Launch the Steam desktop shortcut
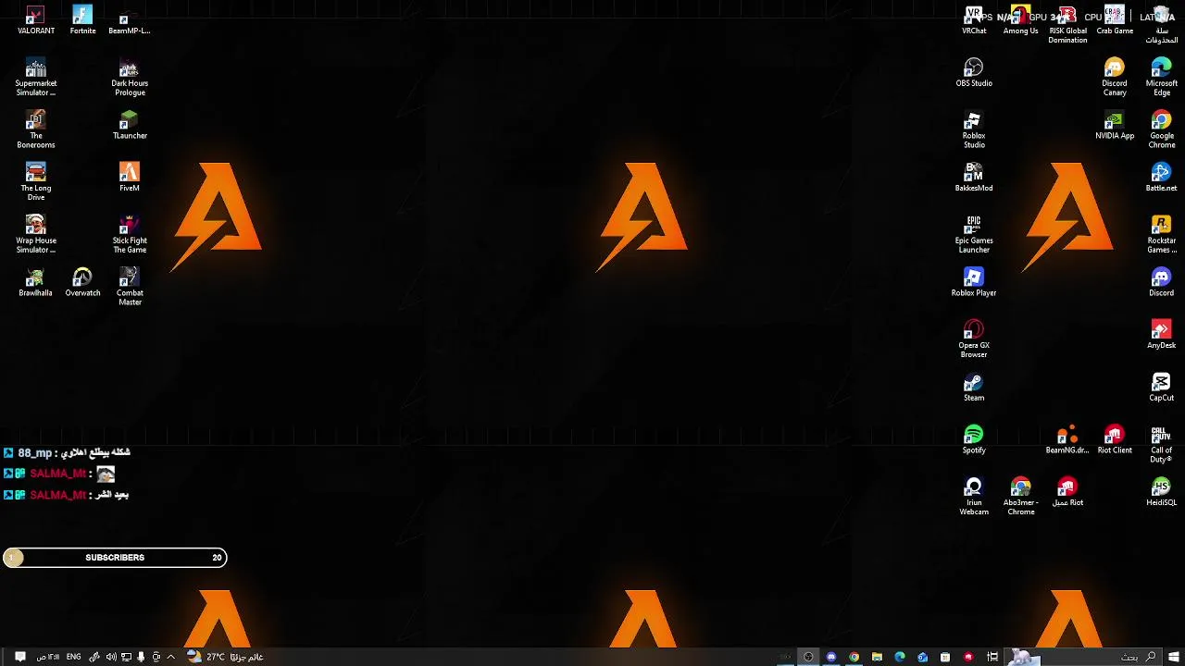Screen dimensions: 1185x666 (x=974, y=388)
